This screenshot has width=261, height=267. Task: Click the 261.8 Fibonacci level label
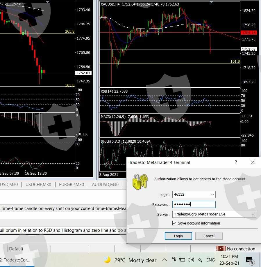point(70,31)
